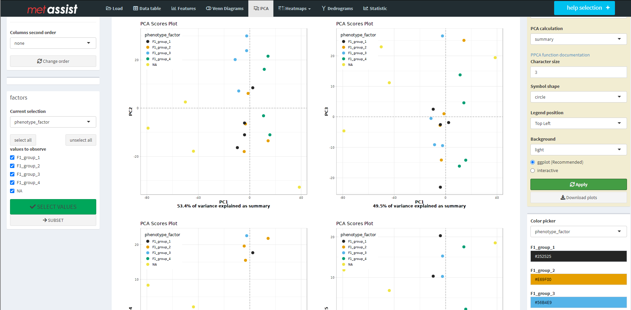Switch to the PCA tab
631x310 pixels.
[261, 8]
